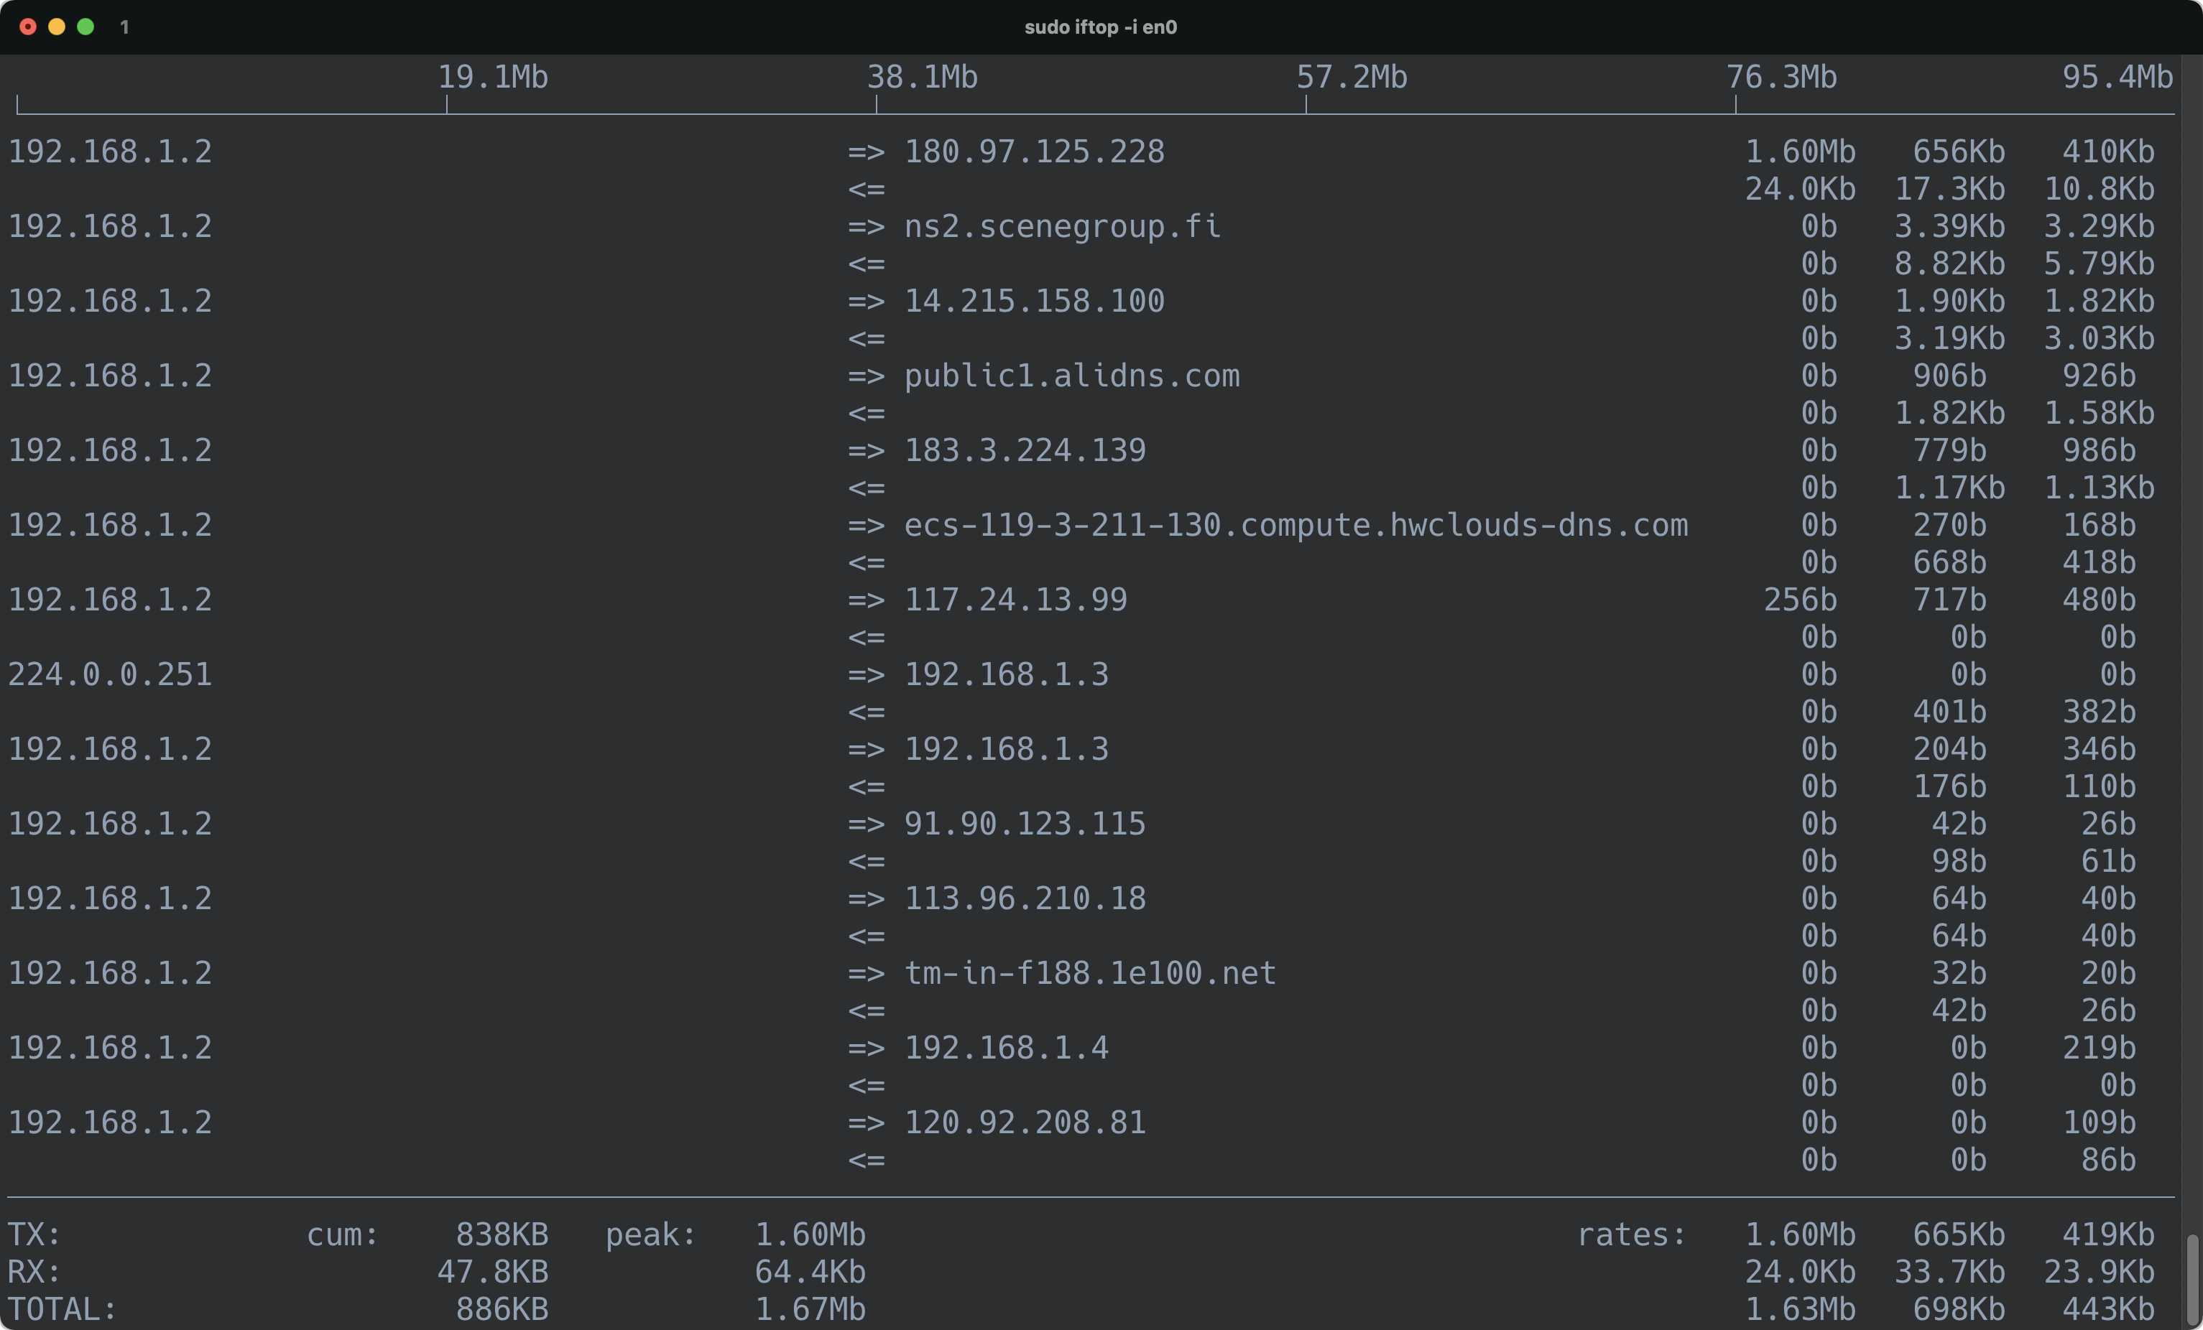Click the ecs-119-3-211-130.compute.hwclouds-dns.com host

click(x=1296, y=526)
